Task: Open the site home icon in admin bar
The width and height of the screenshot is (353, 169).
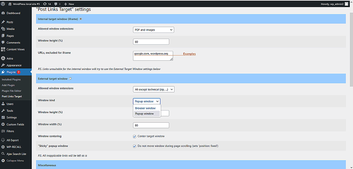Action: [10, 4]
